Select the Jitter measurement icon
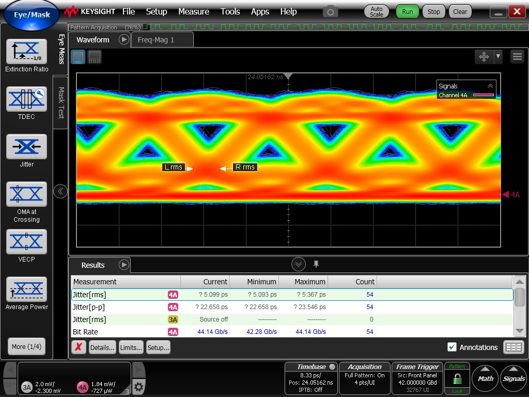The width and height of the screenshot is (529, 397). coord(26,146)
